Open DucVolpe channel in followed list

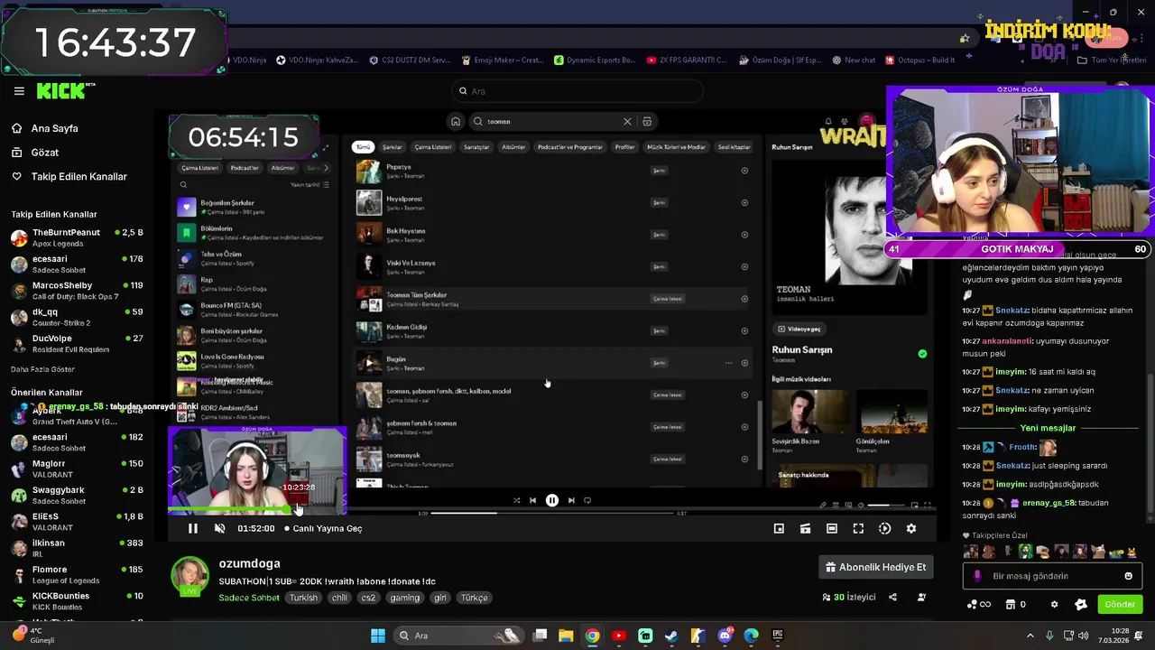77,343
